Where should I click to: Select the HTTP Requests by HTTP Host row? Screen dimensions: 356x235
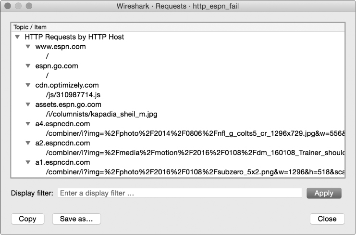tap(178, 37)
